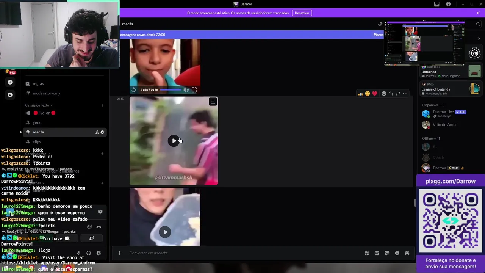
Task: Enter fullscreen on the 0:56 video
Action: [194, 90]
